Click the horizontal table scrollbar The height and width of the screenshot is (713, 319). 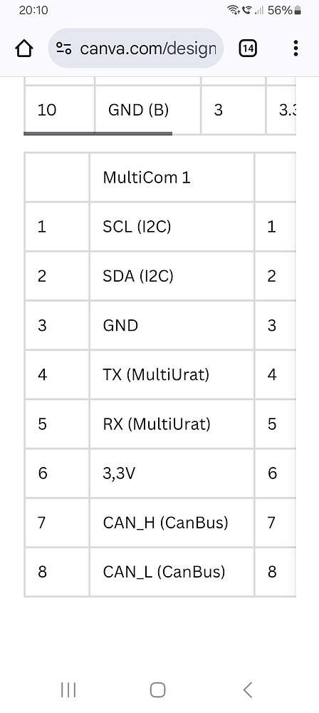[98, 134]
